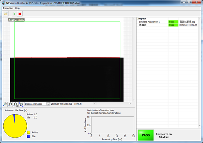The height and width of the screenshot is (143, 203).
Task: Click the zoom out magnifier tool
Action: (x=10, y=104)
